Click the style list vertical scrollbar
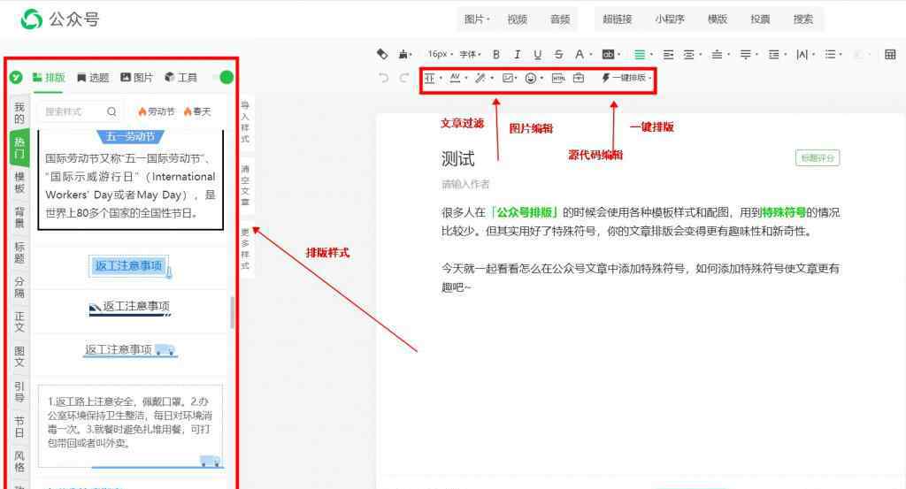 [233, 312]
